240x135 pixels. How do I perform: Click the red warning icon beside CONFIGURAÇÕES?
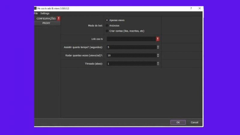tap(59, 19)
